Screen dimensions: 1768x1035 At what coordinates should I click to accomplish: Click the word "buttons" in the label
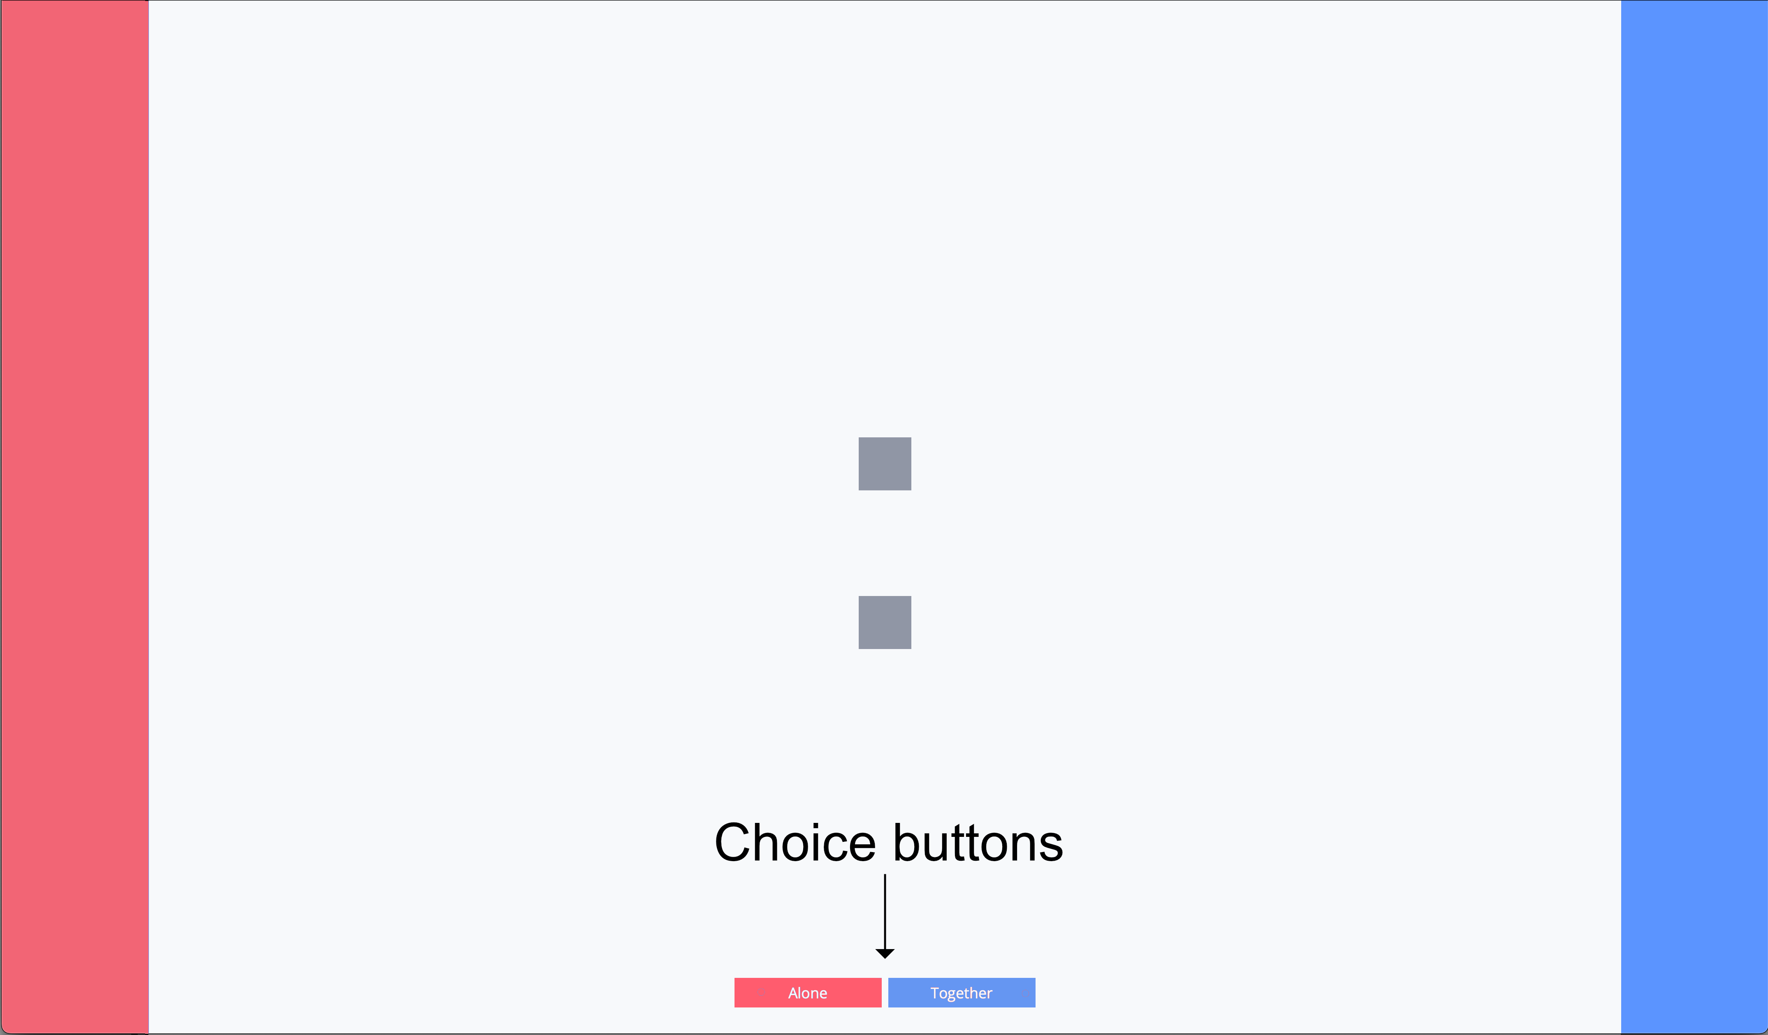(x=977, y=842)
